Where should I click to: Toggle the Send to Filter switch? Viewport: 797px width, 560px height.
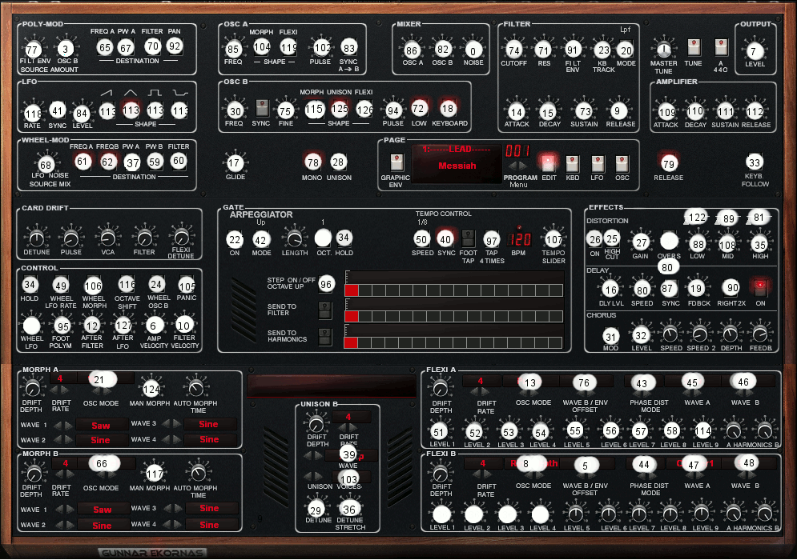pyautogui.click(x=324, y=310)
